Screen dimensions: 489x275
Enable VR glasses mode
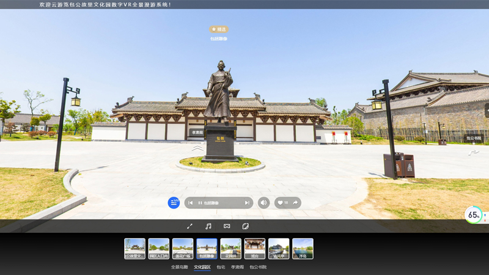click(x=227, y=226)
